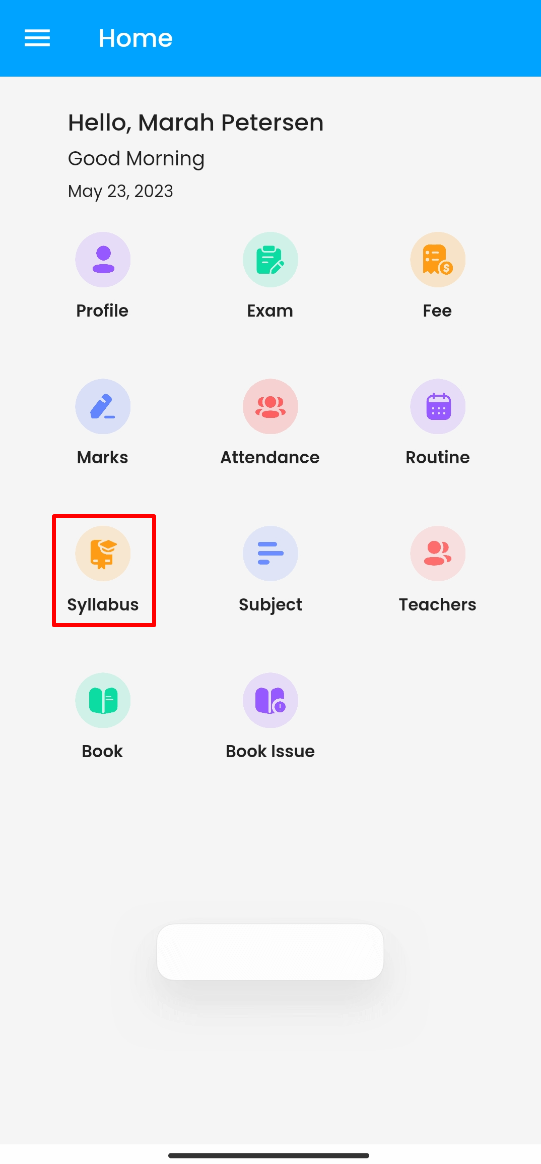541x1164 pixels.
Task: Open the Book Issue icon
Action: click(270, 700)
